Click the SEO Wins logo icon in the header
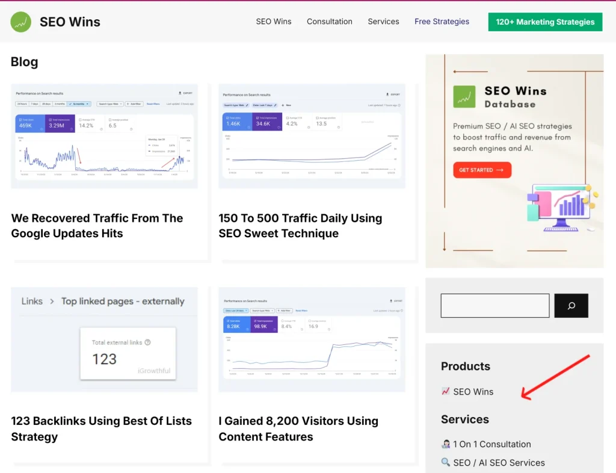This screenshot has height=473, width=616. click(20, 22)
